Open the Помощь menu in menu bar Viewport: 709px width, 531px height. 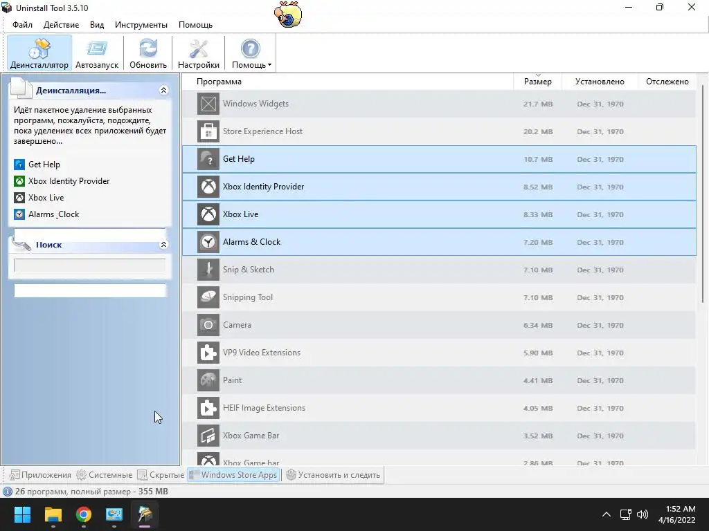(x=195, y=25)
